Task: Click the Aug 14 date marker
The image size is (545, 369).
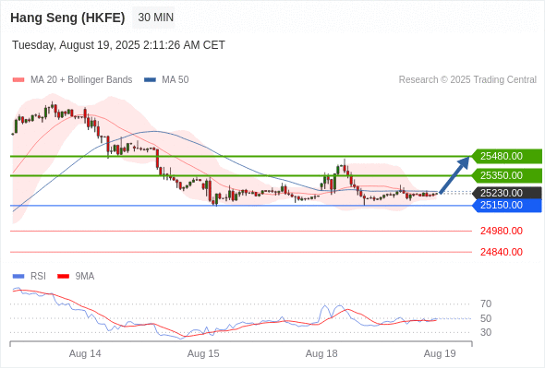Action: pyautogui.click(x=85, y=353)
